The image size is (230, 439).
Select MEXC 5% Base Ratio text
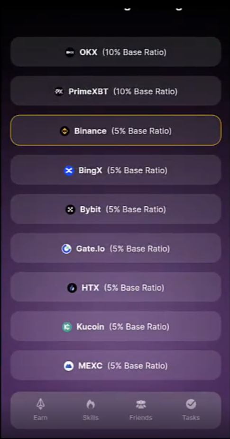point(123,366)
